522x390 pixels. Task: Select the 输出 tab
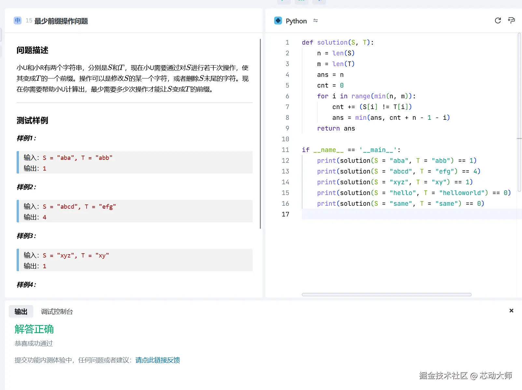pyautogui.click(x=21, y=311)
